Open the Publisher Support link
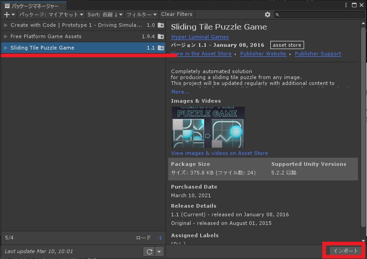The width and height of the screenshot is (367, 259). coord(318,54)
